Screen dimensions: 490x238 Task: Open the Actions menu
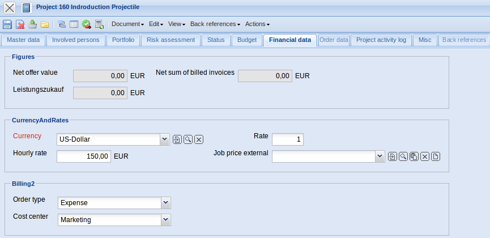coord(257,24)
